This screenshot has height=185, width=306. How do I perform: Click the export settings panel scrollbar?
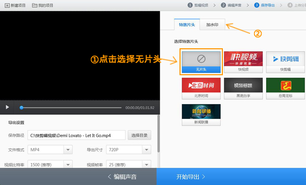tap(159, 134)
